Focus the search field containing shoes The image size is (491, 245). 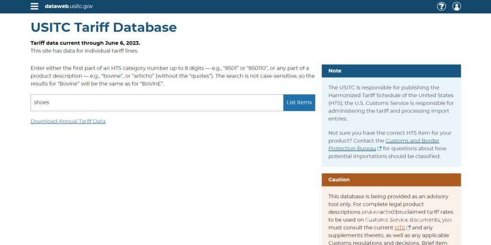point(157,102)
